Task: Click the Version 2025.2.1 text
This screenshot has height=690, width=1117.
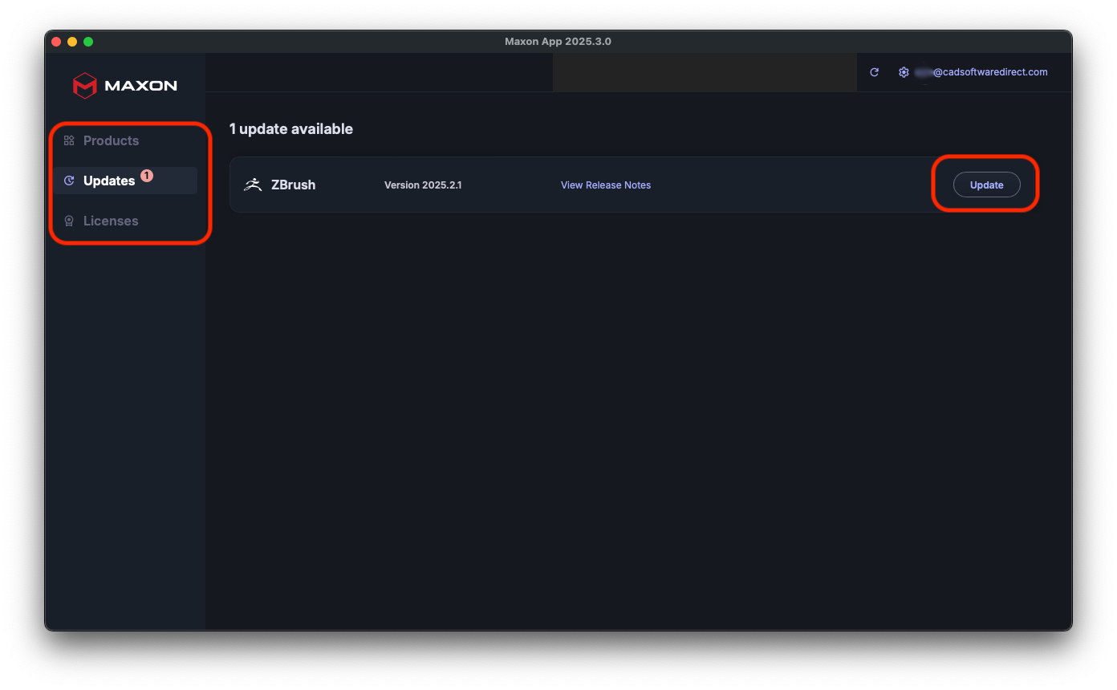Action: tap(422, 185)
